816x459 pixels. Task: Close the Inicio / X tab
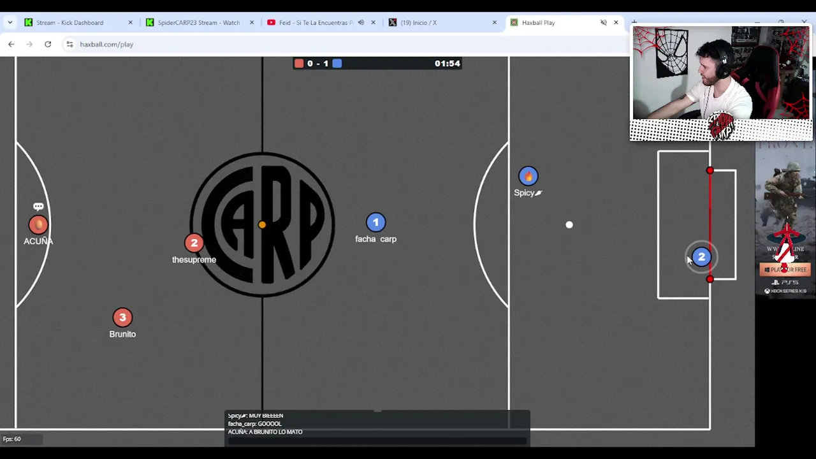click(x=494, y=22)
